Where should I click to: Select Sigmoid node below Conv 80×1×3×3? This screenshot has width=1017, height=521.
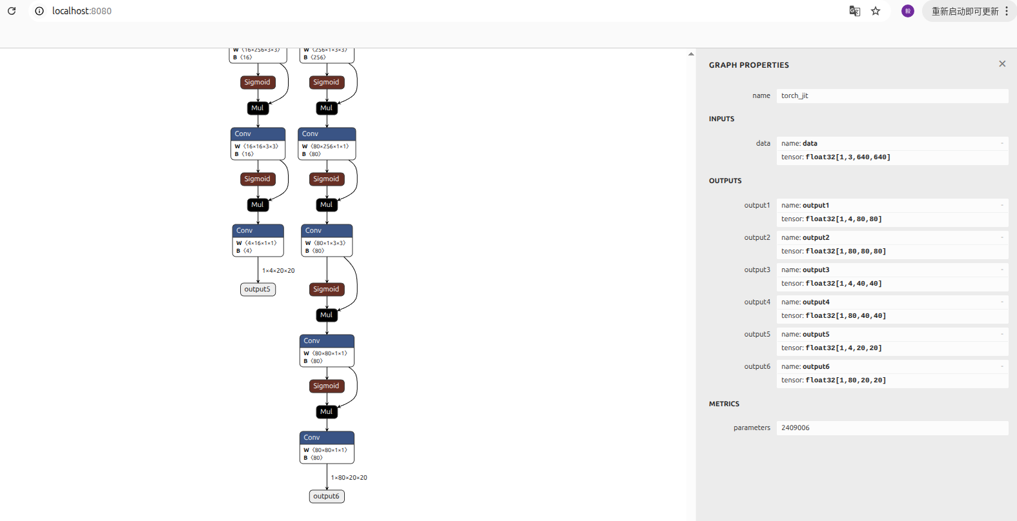pyautogui.click(x=327, y=290)
